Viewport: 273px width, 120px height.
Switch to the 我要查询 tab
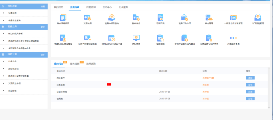point(91,7)
